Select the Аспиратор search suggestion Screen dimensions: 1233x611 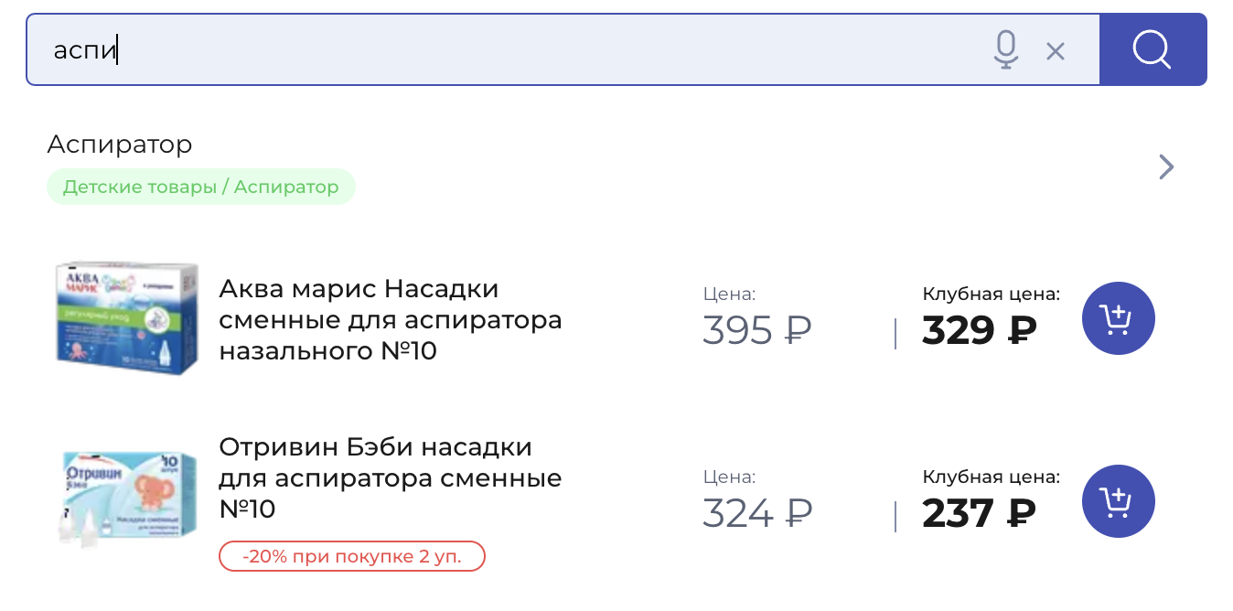(x=120, y=144)
